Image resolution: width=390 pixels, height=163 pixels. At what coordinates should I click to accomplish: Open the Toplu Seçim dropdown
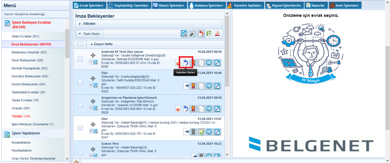[x=89, y=34]
